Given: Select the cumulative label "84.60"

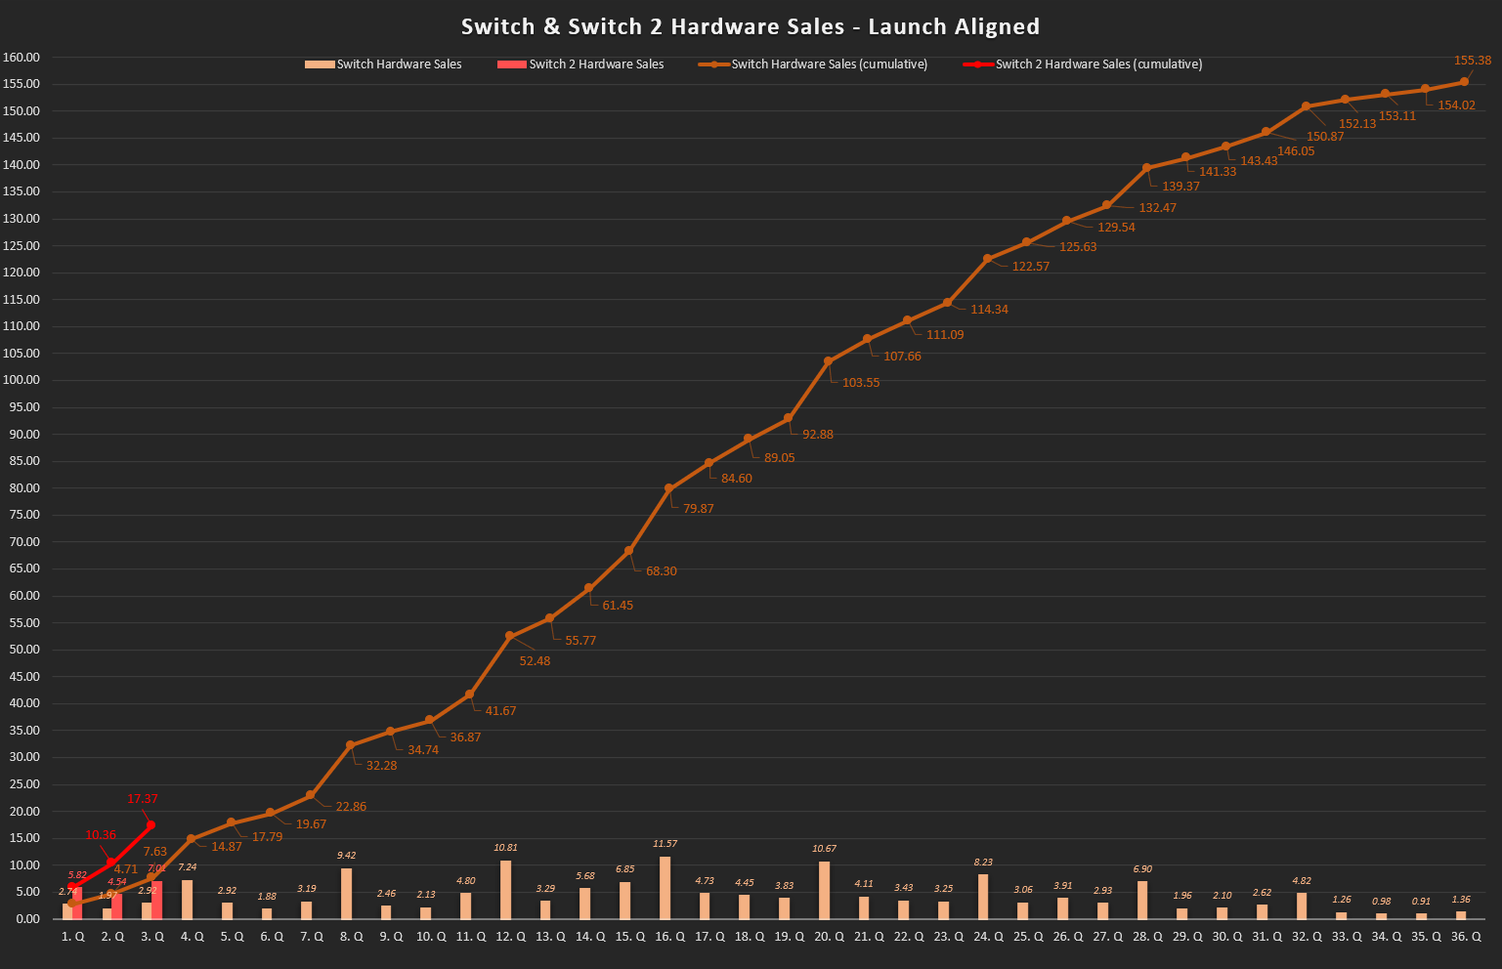Looking at the screenshot, I should (x=737, y=479).
